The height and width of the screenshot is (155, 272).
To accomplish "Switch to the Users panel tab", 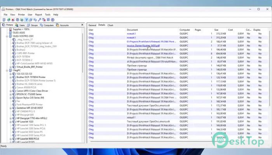I will [20, 25].
